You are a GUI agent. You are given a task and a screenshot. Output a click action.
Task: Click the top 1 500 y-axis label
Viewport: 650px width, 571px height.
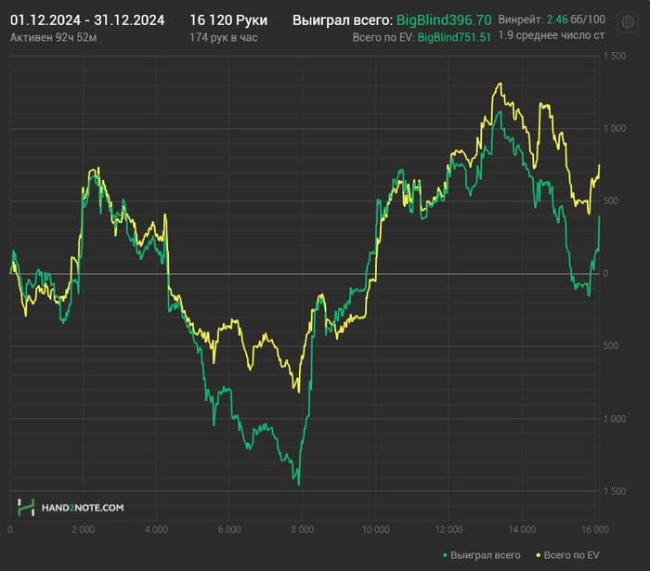(x=615, y=57)
